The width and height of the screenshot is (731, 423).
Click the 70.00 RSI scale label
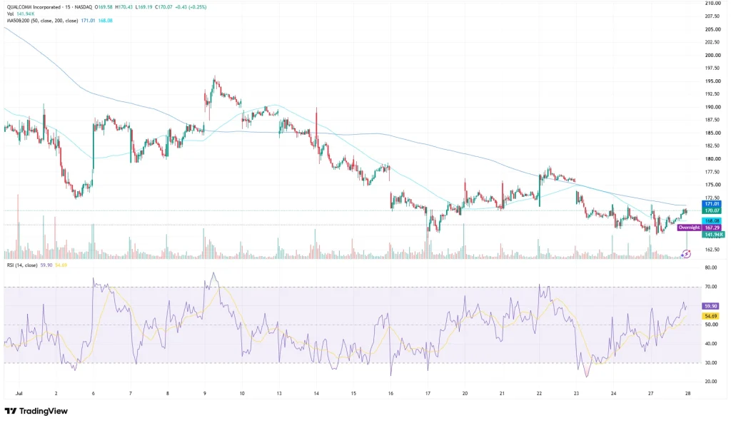click(x=711, y=287)
